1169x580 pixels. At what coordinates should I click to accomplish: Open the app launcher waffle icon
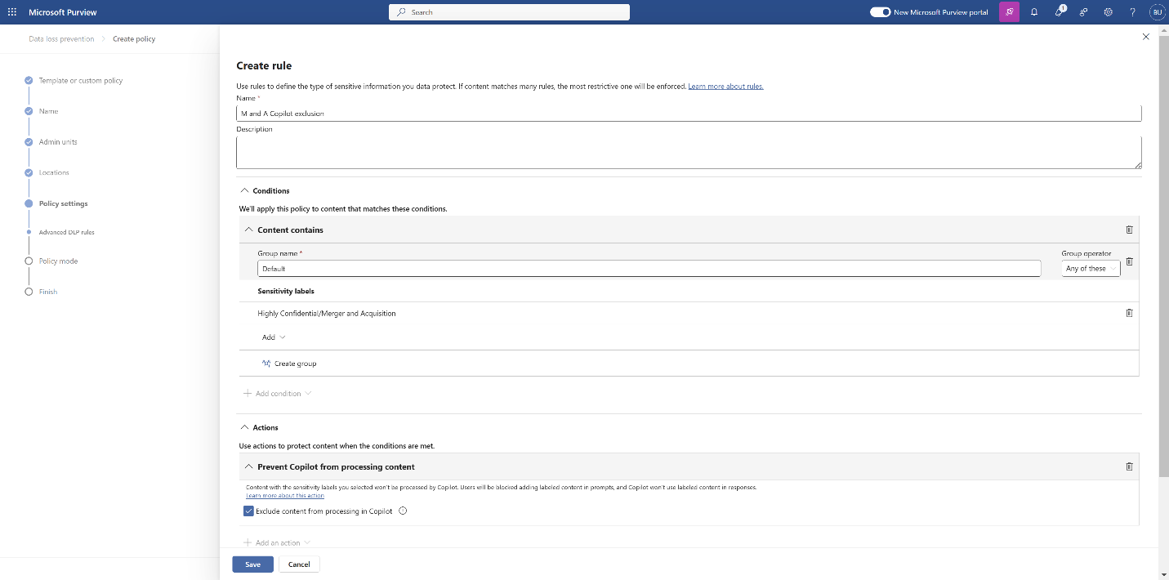[12, 12]
